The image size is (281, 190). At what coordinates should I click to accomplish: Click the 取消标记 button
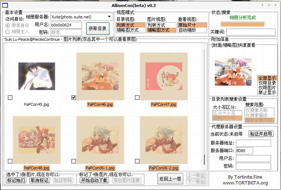[40, 180]
